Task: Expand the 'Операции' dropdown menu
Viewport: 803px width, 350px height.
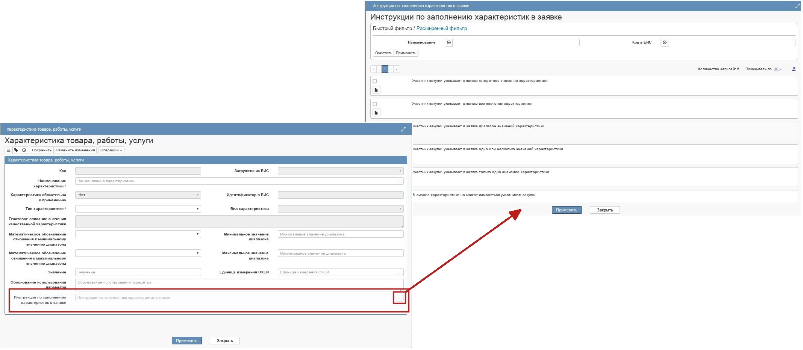Action: [111, 150]
